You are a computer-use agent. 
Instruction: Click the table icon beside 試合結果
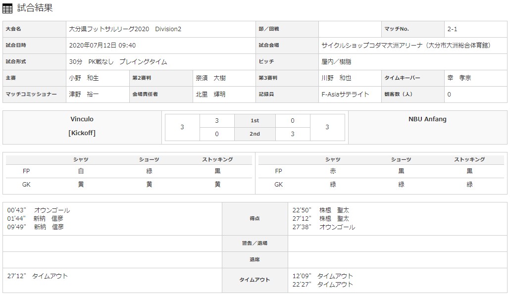click(x=8, y=8)
